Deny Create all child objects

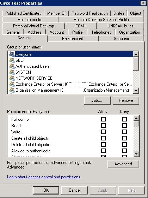[124, 138]
